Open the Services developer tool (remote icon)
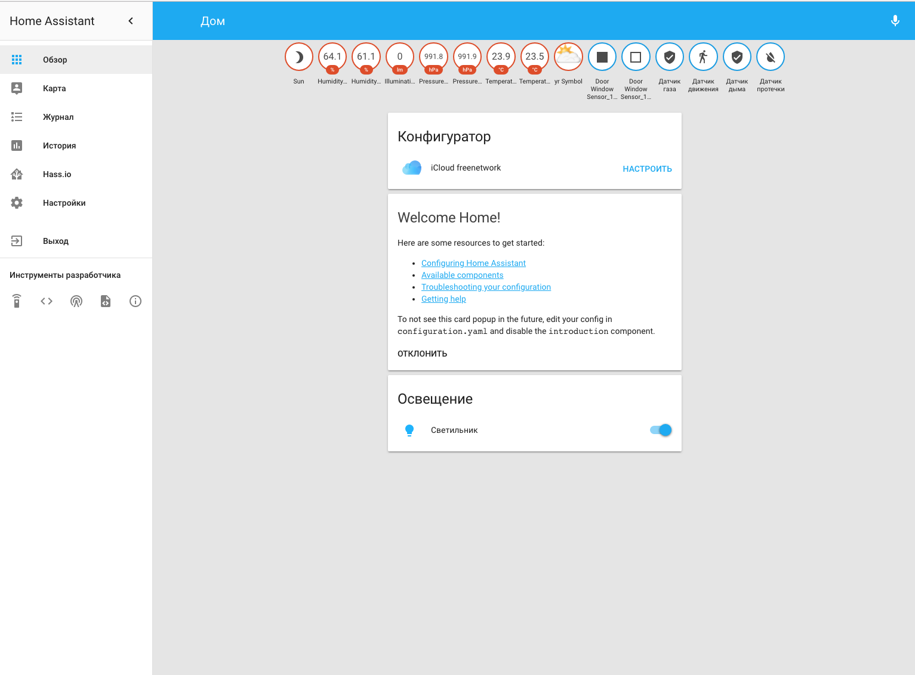 [17, 301]
